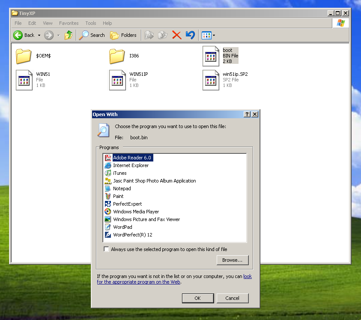This screenshot has height=320, width=361.
Task: Click the red Delete X icon
Action: tap(176, 35)
